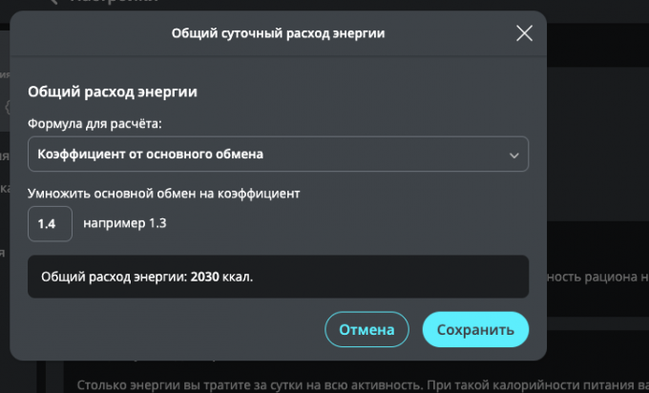Viewport: 649px width, 393px height.
Task: Close the daily energy expenditure dialog
Action: click(524, 33)
